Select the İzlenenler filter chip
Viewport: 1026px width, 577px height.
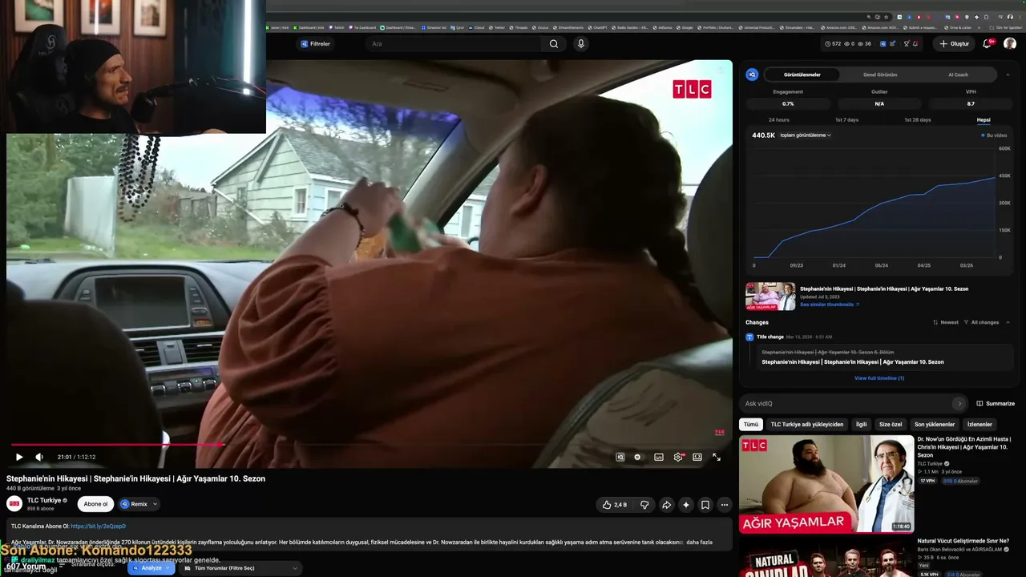pos(980,425)
